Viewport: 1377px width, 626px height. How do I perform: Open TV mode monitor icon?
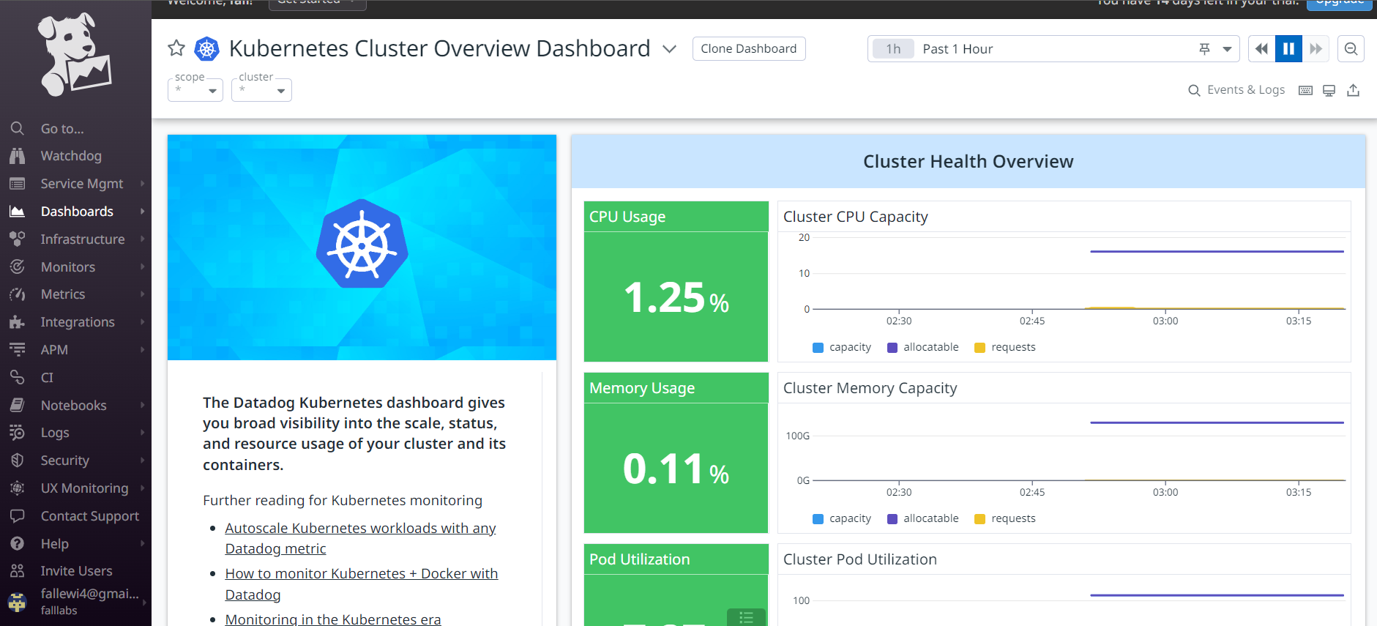pos(1329,90)
